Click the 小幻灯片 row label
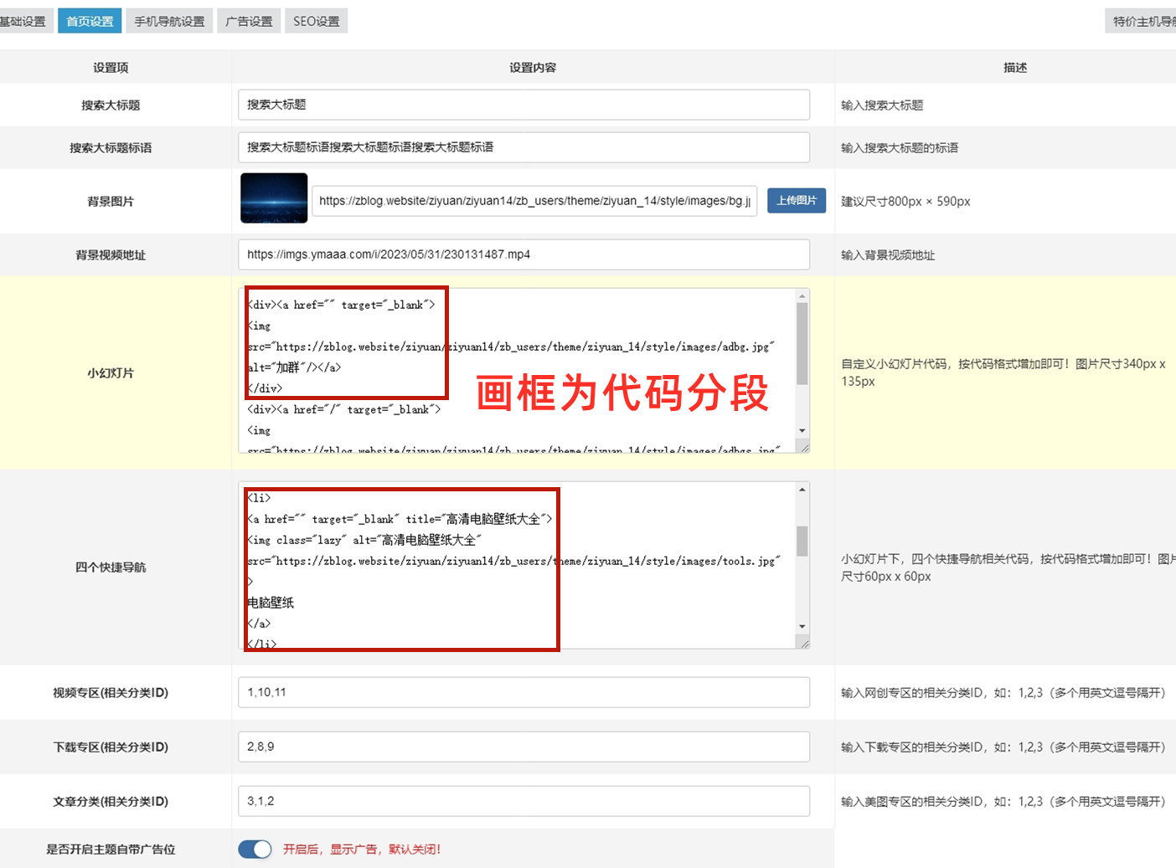The height and width of the screenshot is (868, 1176). point(111,373)
